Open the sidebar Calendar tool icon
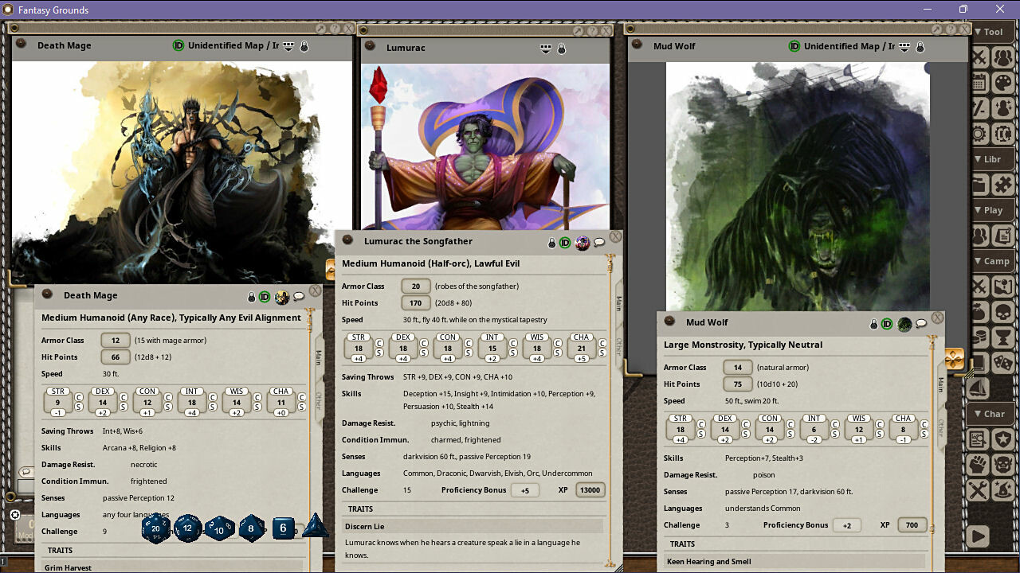The image size is (1020, 573). 979,83
